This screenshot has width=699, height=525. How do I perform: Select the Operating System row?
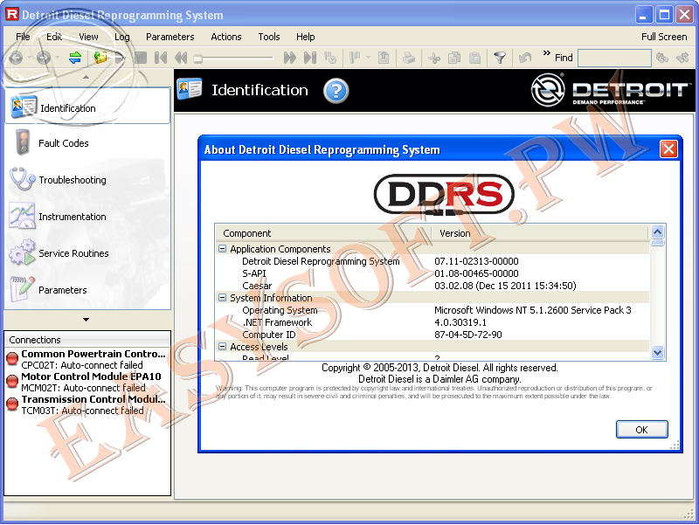433,310
